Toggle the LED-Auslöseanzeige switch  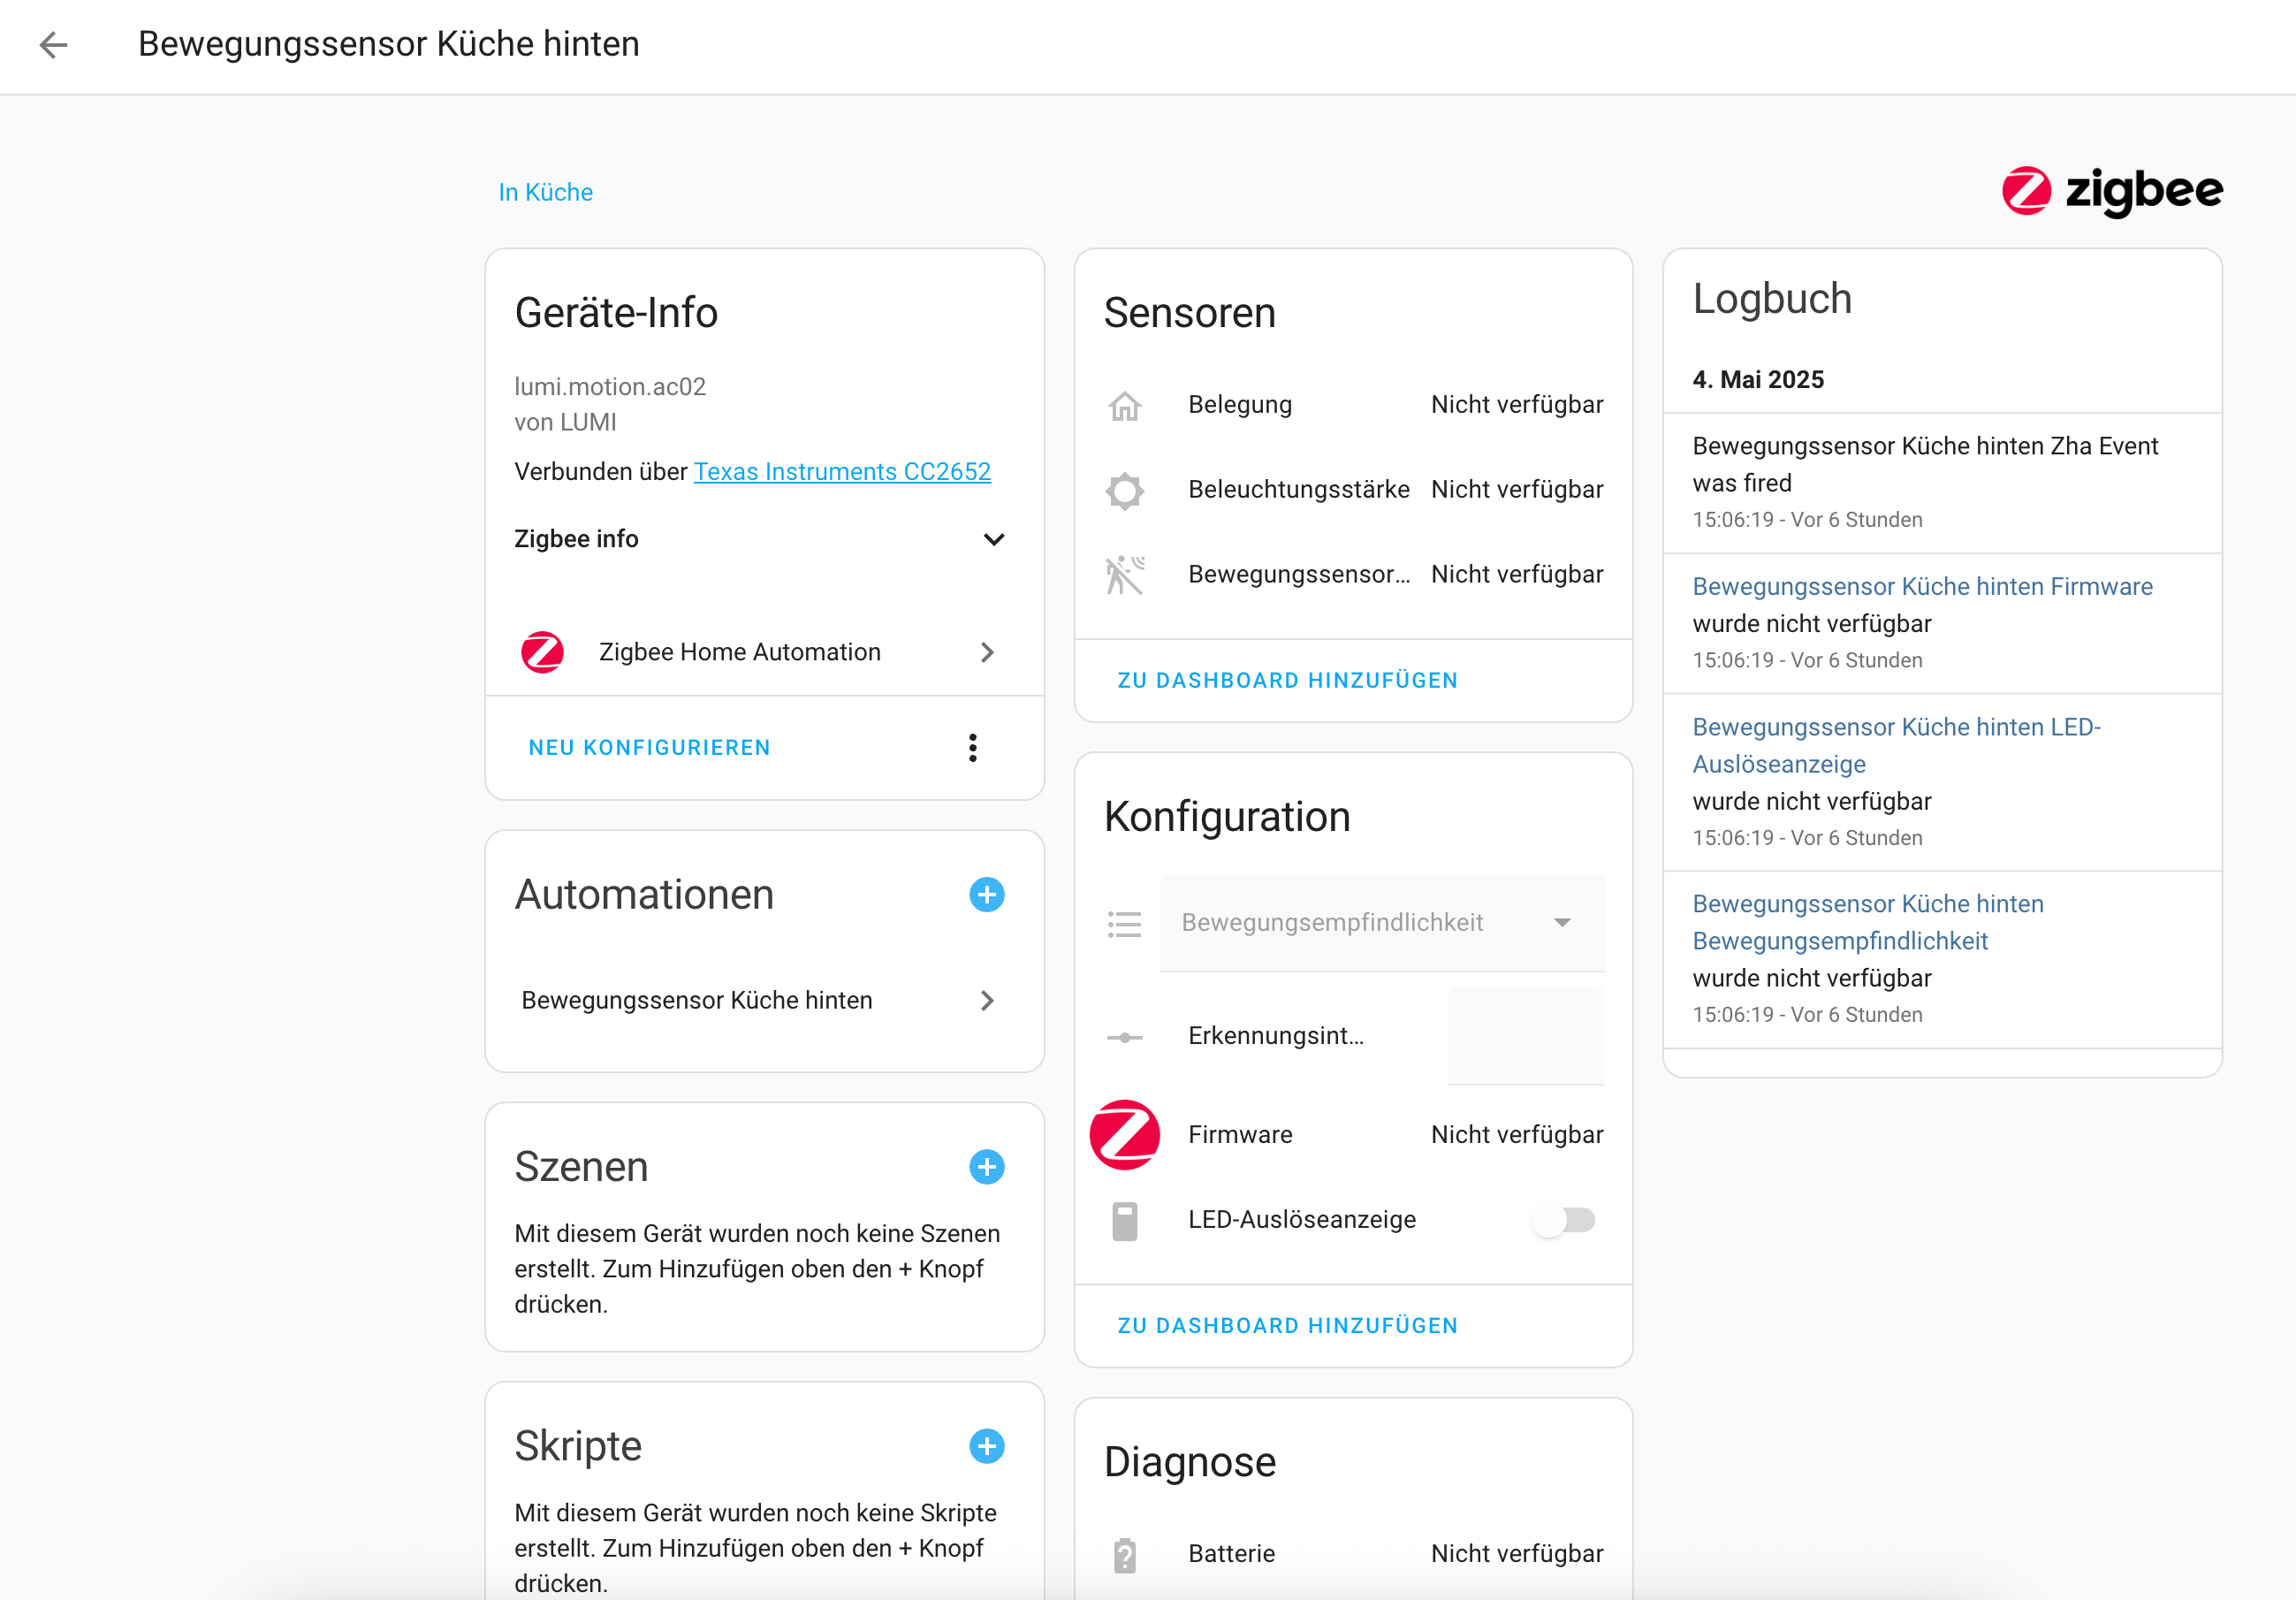tap(1563, 1219)
